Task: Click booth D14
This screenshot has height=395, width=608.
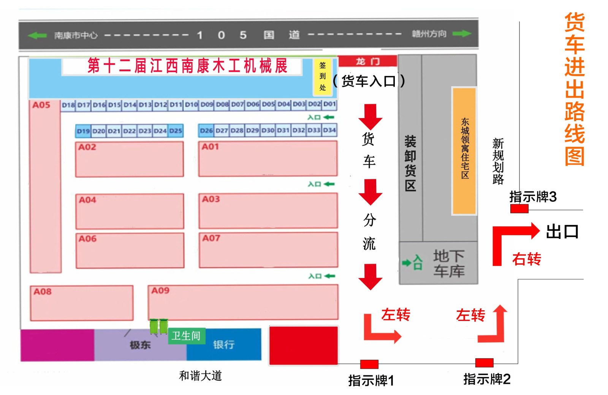Action: (x=130, y=104)
